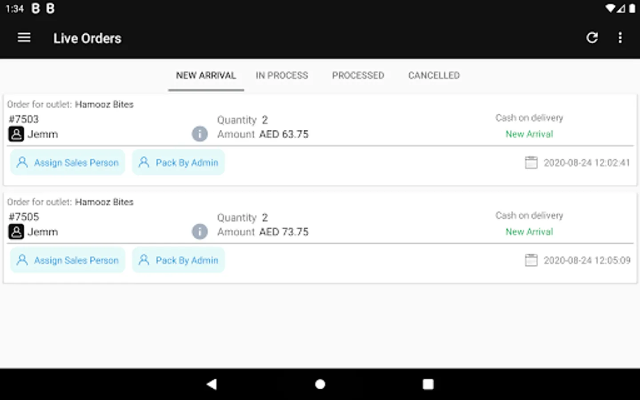Tap the Android home button
Screen dimensions: 640x400
320,384
